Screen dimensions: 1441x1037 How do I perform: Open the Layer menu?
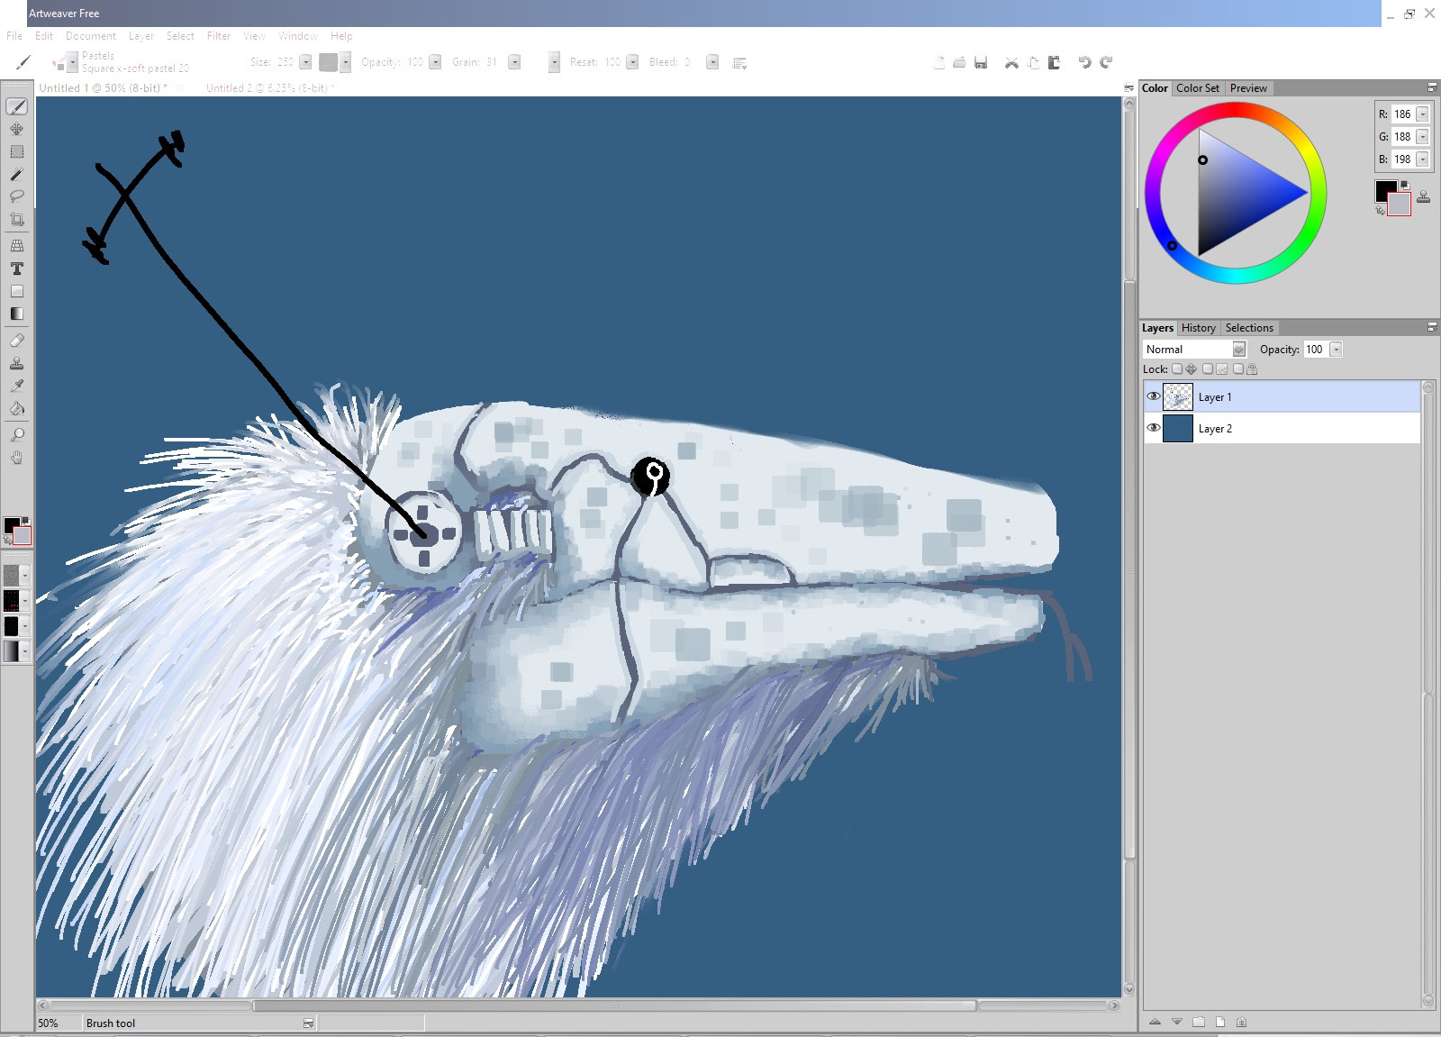click(x=141, y=36)
